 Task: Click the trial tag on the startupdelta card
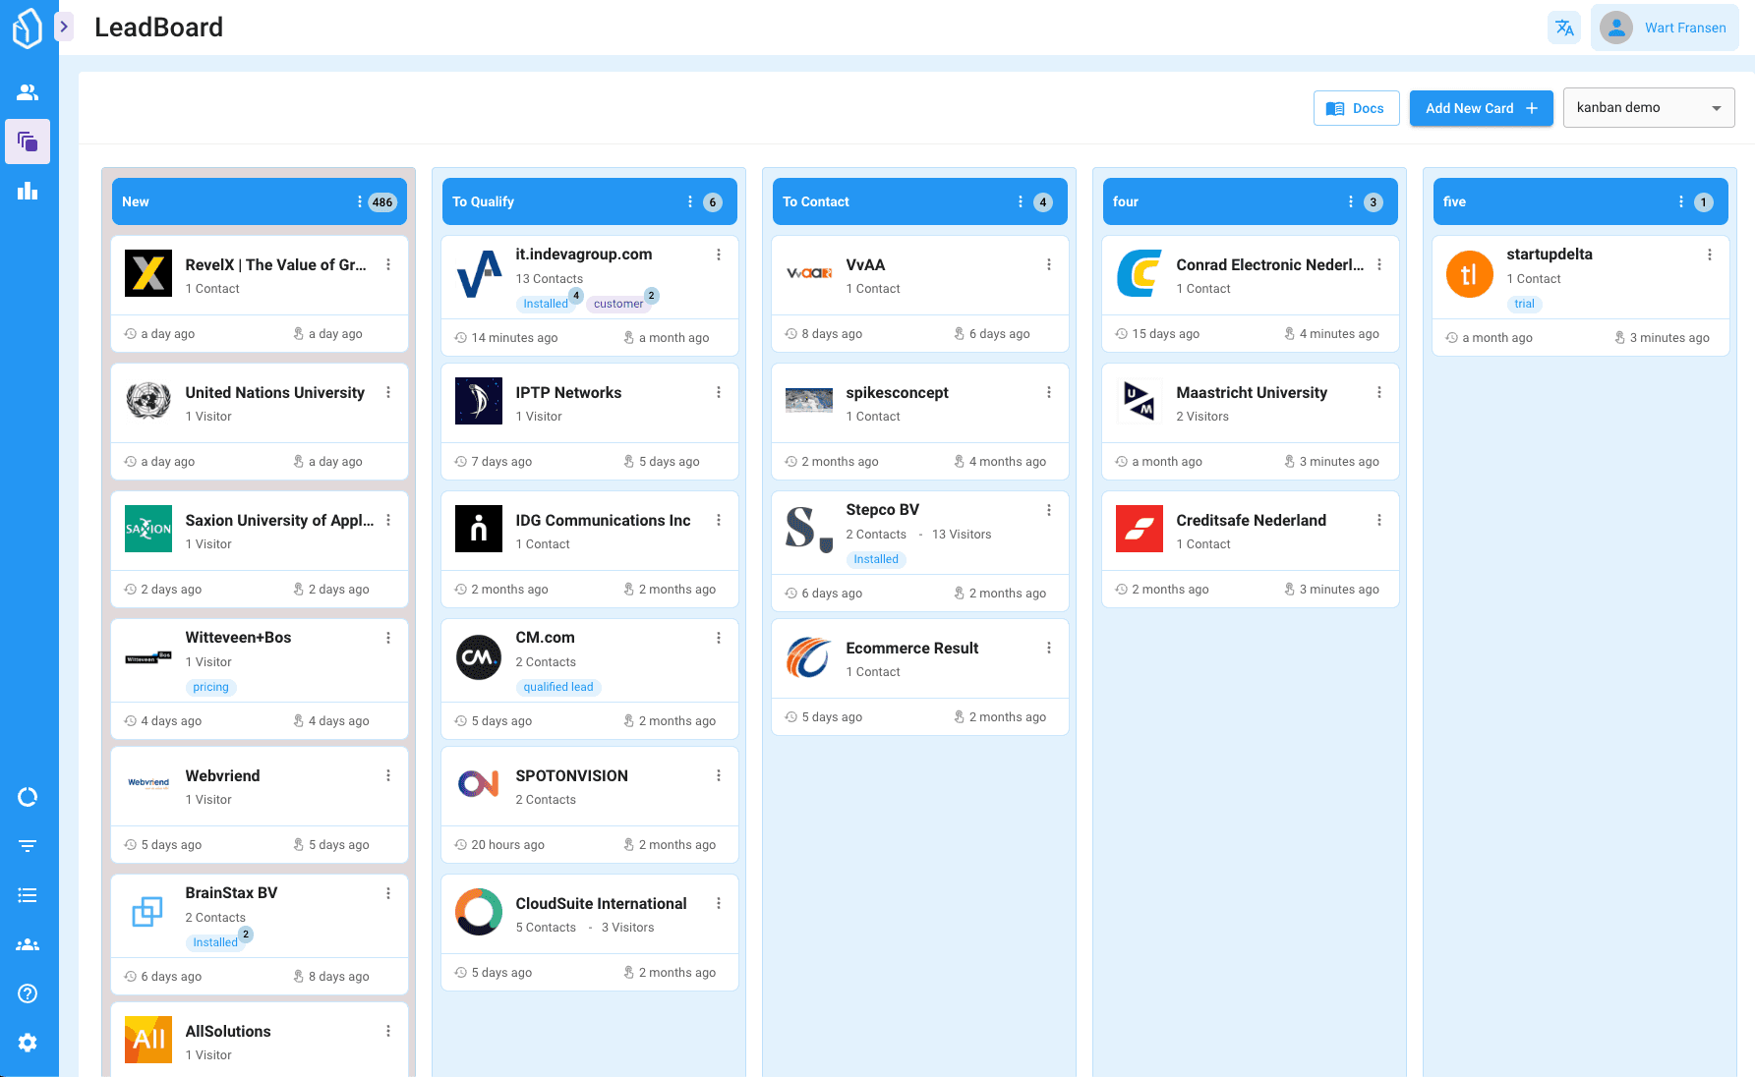tap(1525, 304)
